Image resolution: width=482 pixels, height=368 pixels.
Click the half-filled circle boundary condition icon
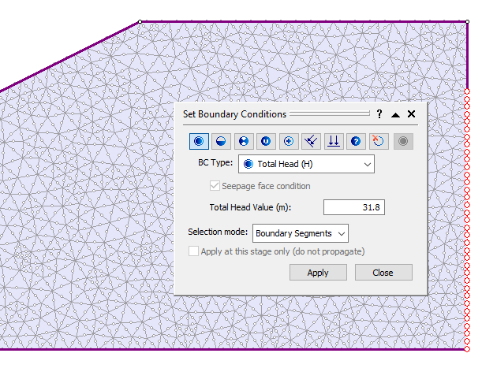(222, 141)
